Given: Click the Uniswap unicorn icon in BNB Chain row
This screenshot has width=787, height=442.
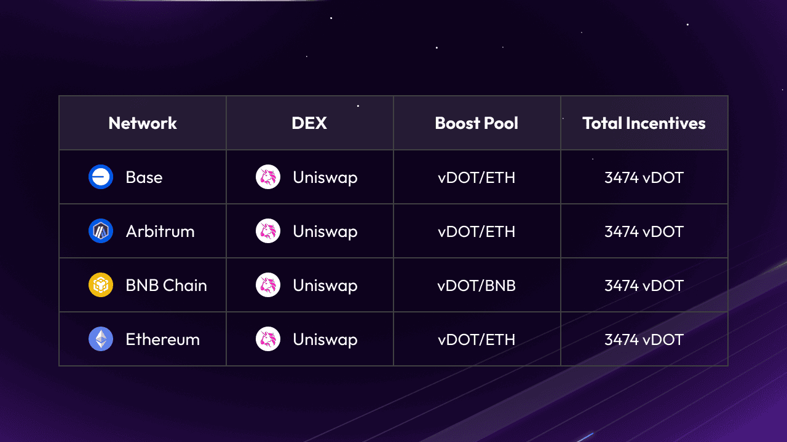Looking at the screenshot, I should [268, 285].
